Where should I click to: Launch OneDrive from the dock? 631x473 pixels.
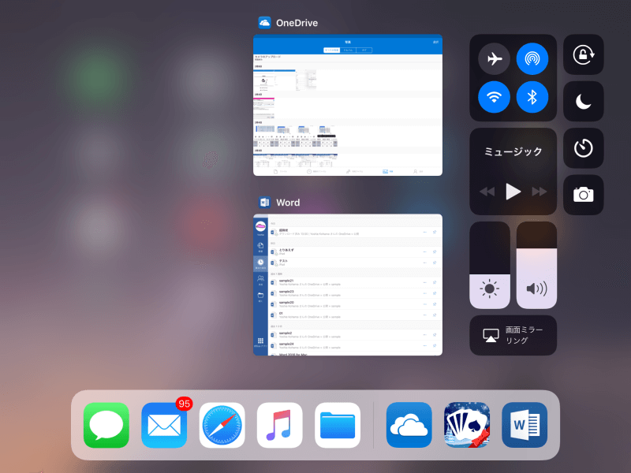[x=409, y=425]
